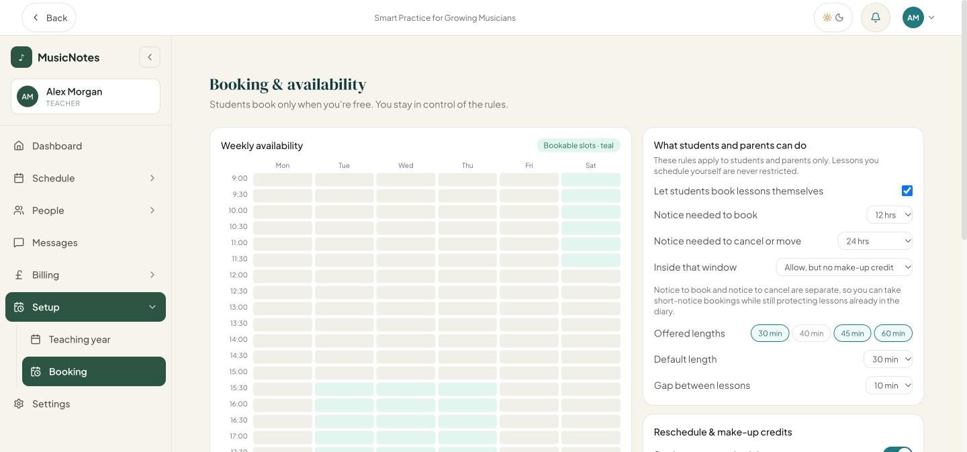Uncheck Let students book lessons themselves

click(x=907, y=191)
